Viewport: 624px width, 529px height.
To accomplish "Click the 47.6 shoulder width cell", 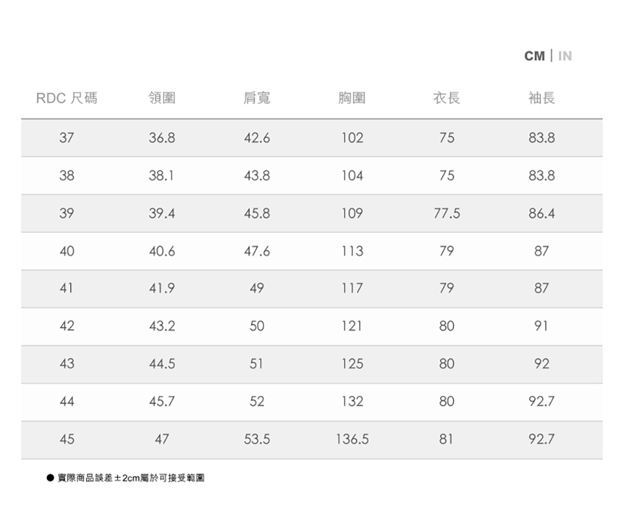I will 257,251.
